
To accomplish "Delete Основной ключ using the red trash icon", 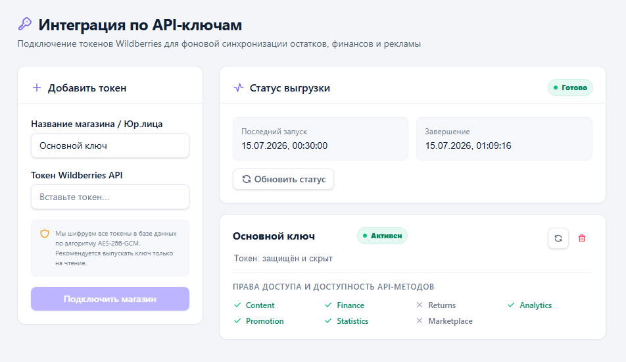I will (582, 238).
